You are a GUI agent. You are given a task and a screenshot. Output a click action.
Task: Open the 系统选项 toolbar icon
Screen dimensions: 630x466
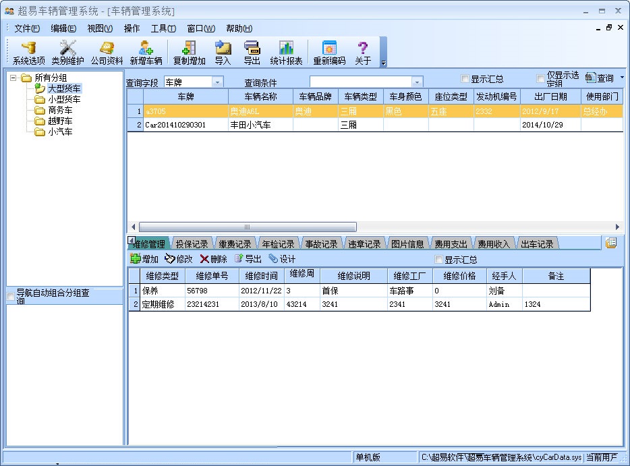click(28, 53)
